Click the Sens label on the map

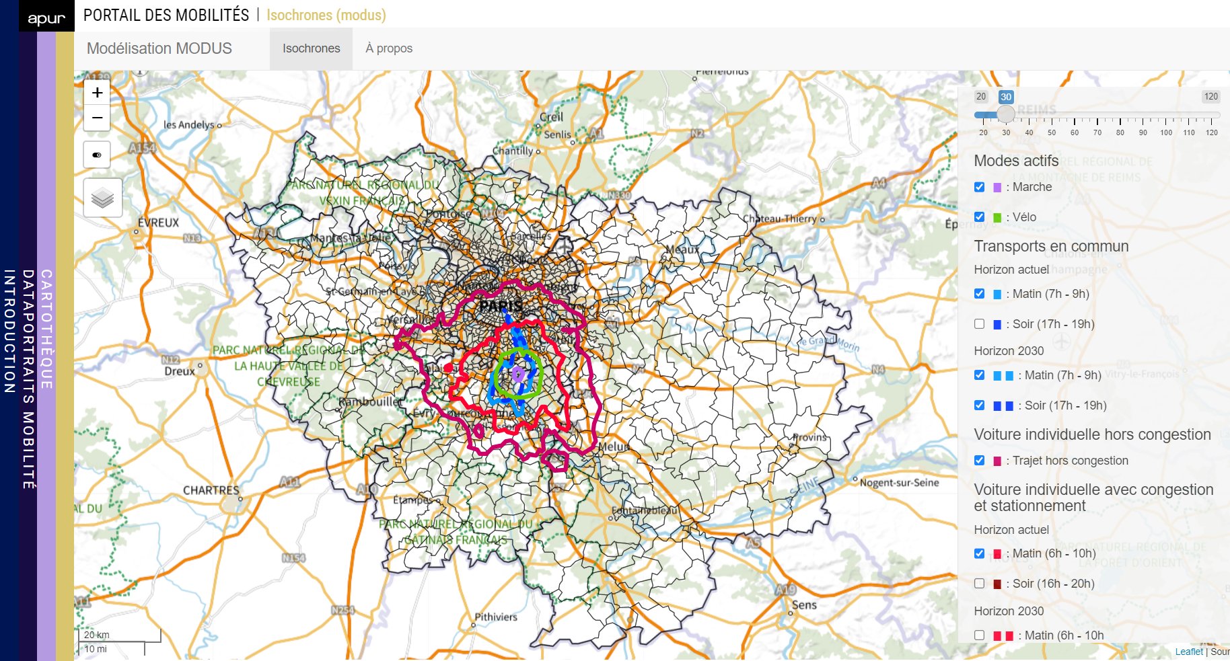pyautogui.click(x=804, y=605)
